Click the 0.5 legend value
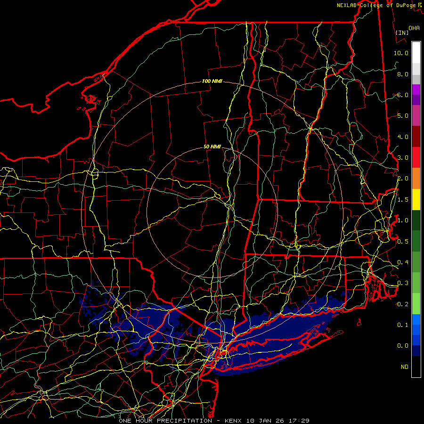Image resolution: width=424 pixels, height=424 pixels. tap(403, 242)
